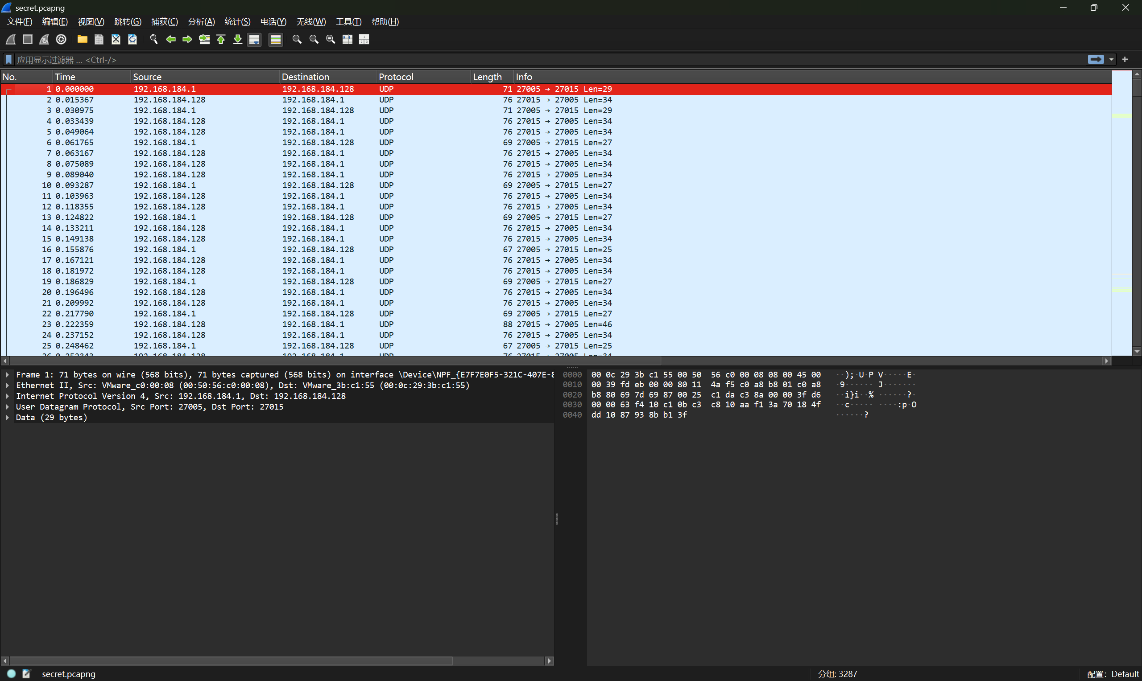Reload this capture file
Viewport: 1142px width, 681px height.
point(132,40)
